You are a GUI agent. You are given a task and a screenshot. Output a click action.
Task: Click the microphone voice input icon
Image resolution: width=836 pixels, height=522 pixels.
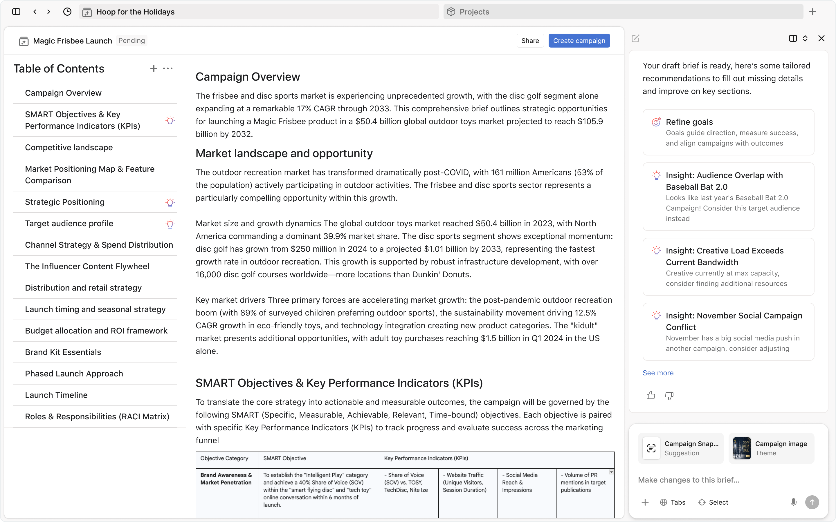coord(794,502)
